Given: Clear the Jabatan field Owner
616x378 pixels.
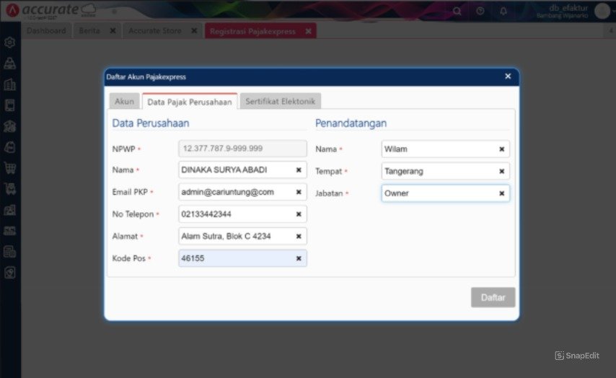Looking at the screenshot, I should [x=502, y=193].
